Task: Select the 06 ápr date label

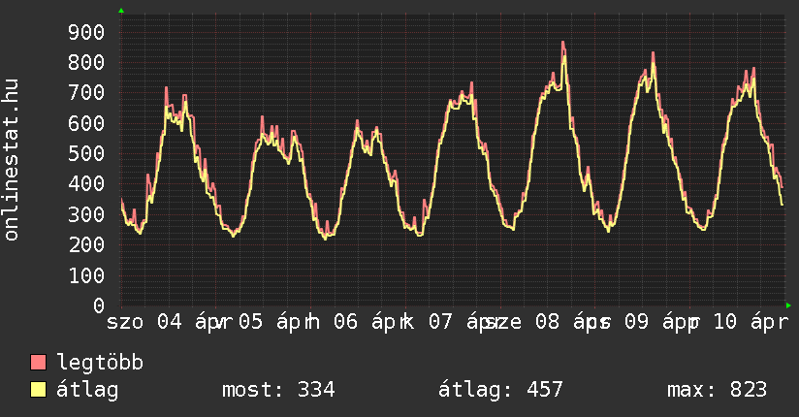Action: [x=364, y=322]
